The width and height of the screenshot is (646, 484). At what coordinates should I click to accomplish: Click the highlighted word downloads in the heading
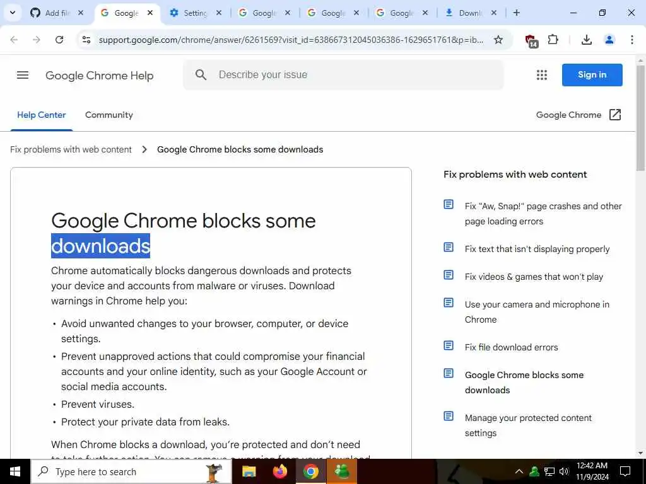click(100, 246)
